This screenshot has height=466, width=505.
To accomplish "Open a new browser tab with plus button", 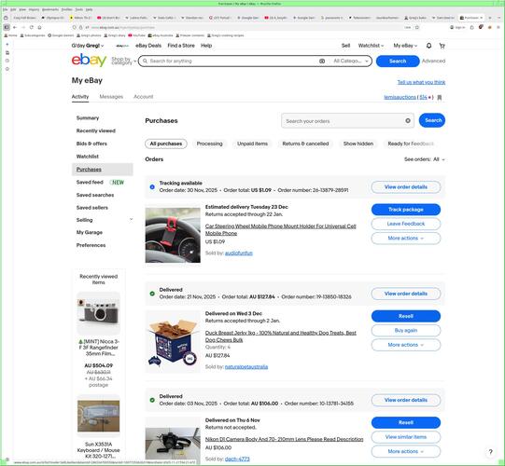I will (490, 18).
